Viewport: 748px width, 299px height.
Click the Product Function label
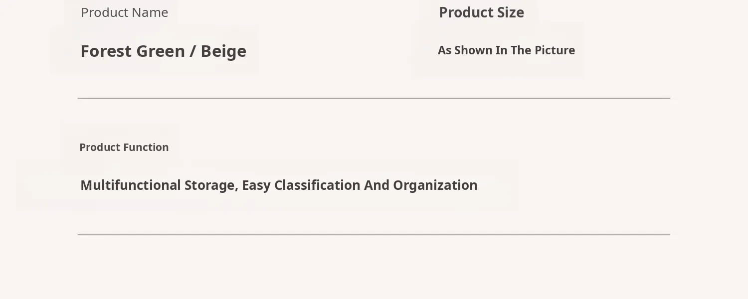(x=124, y=147)
